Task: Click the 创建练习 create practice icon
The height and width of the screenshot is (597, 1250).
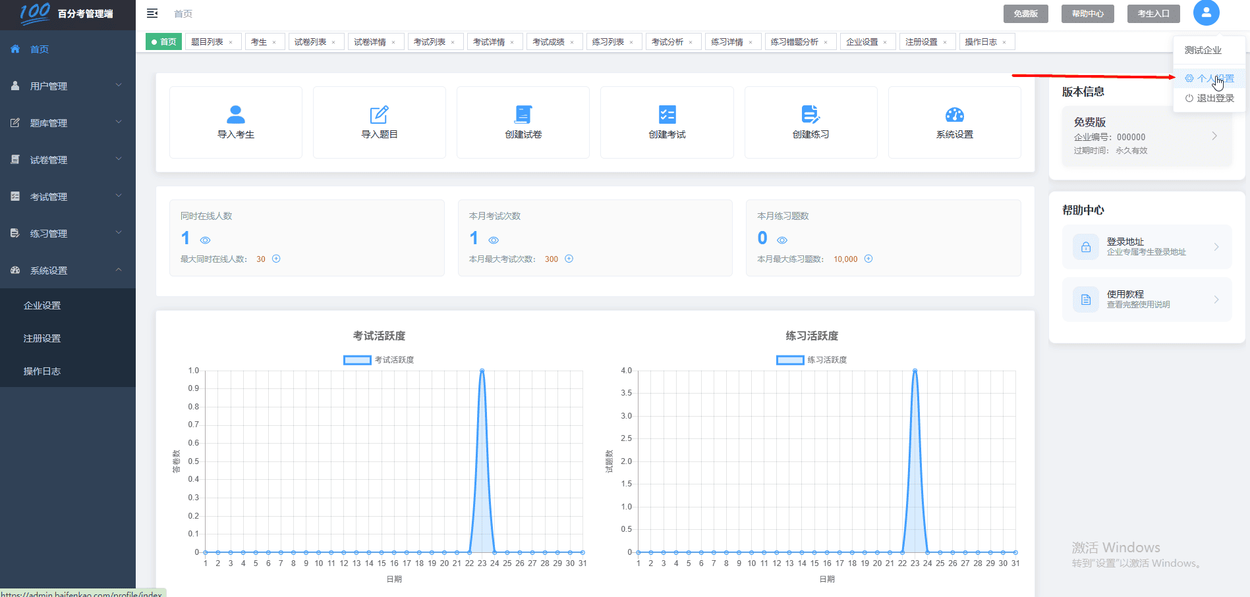Action: [x=810, y=114]
